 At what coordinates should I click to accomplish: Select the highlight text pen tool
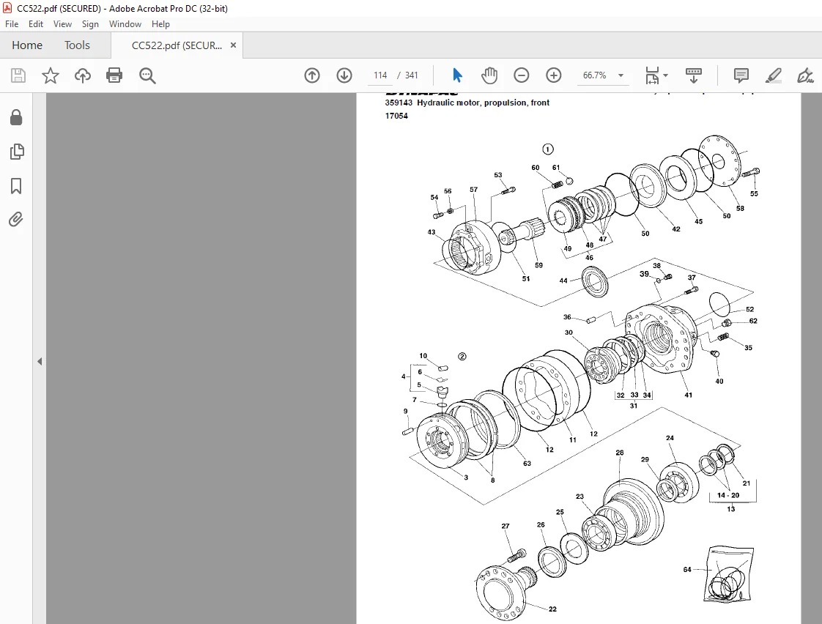tap(773, 75)
